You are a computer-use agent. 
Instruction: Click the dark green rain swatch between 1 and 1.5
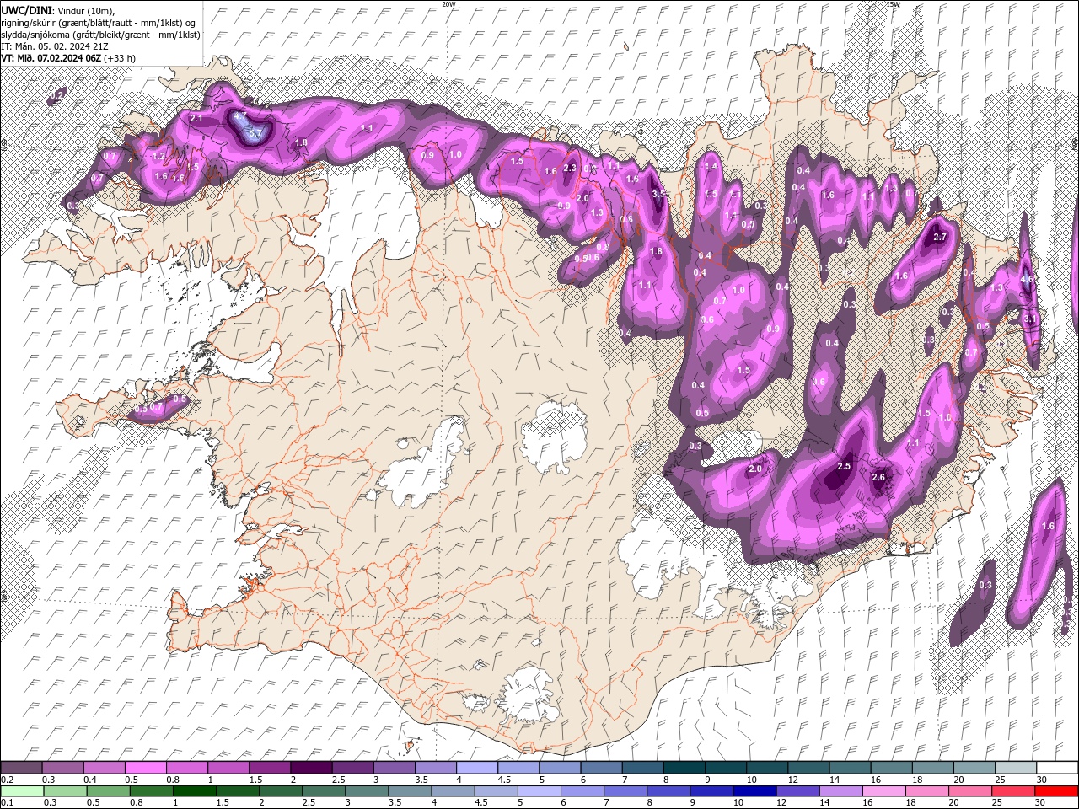194,790
